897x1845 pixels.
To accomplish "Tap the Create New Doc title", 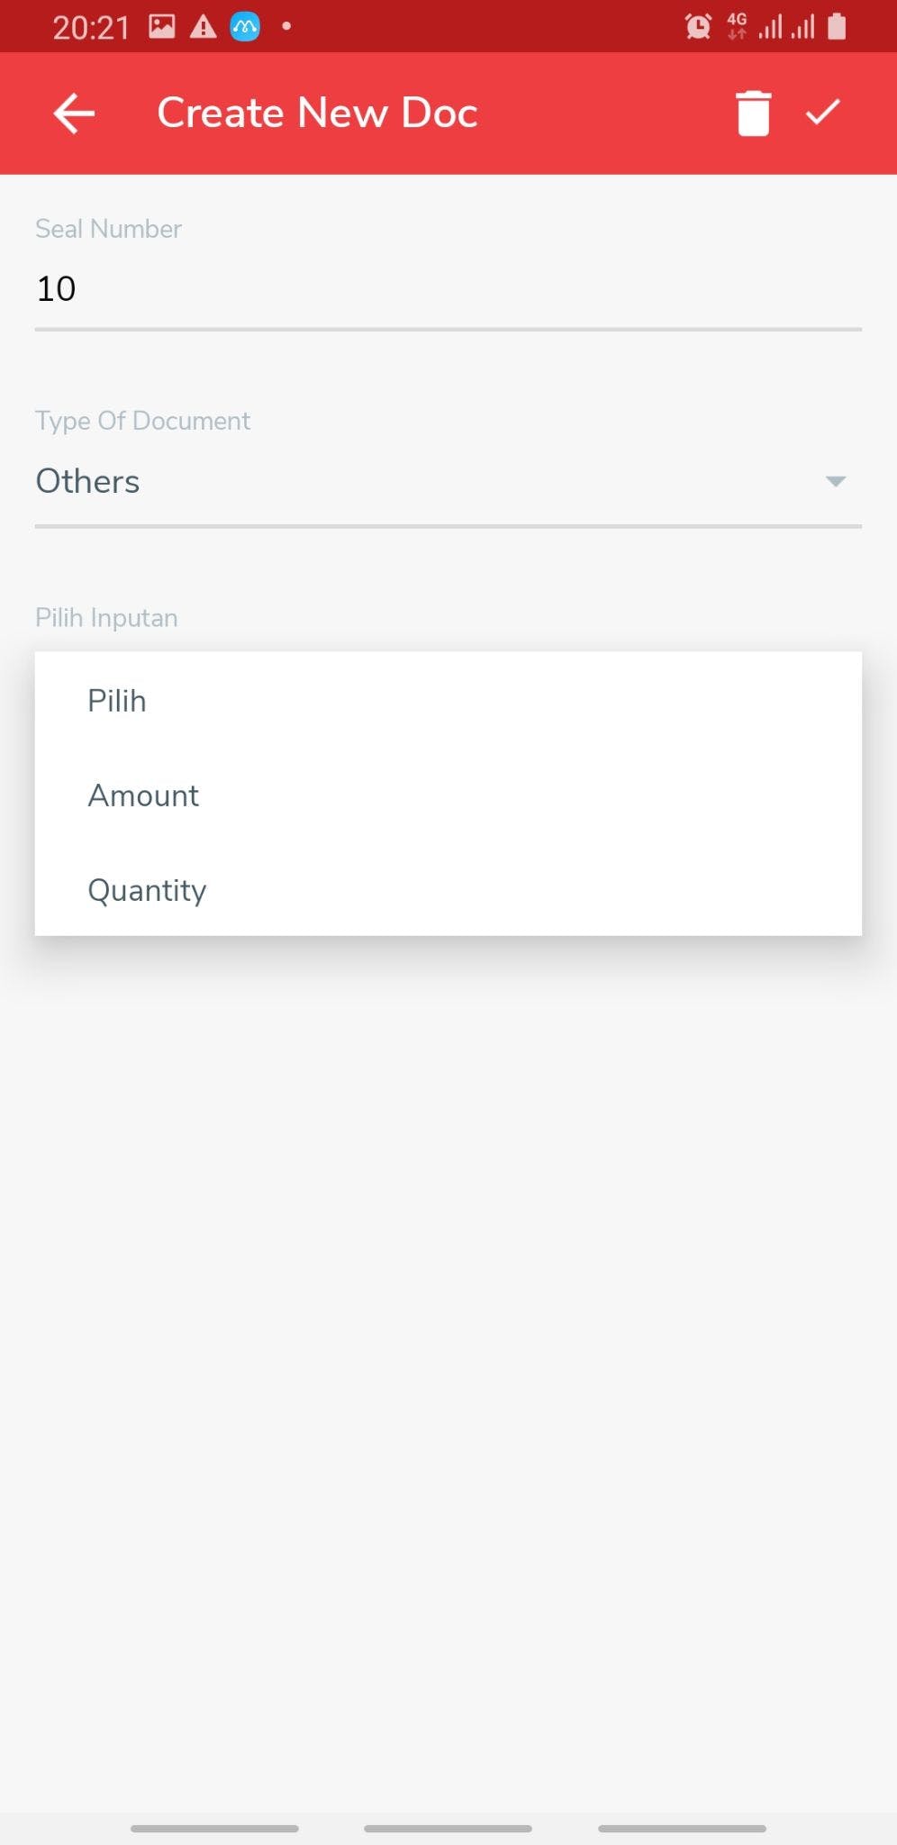I will [317, 114].
